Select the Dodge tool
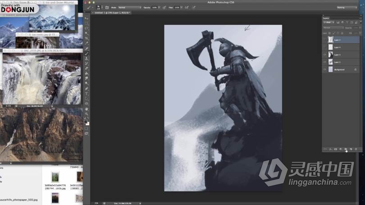 pyautogui.click(x=87, y=83)
